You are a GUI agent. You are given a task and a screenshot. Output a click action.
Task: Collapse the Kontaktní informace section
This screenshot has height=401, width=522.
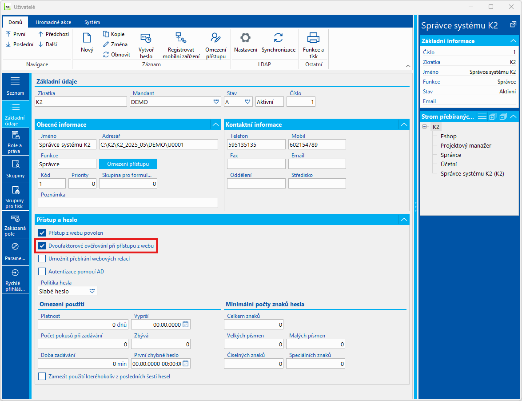click(x=403, y=124)
